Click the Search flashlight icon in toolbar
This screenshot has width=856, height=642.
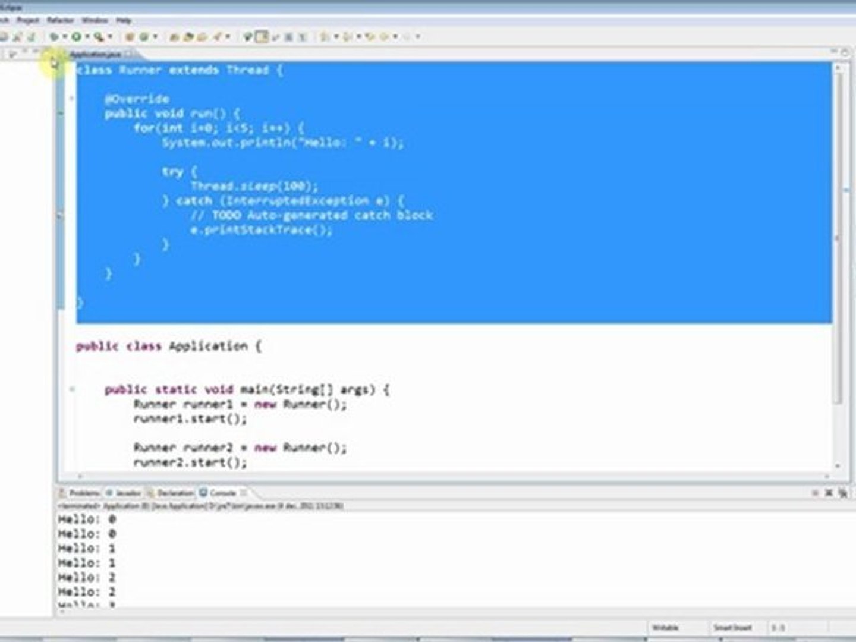click(217, 37)
